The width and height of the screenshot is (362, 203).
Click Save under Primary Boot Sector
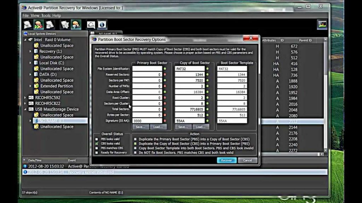point(141,127)
